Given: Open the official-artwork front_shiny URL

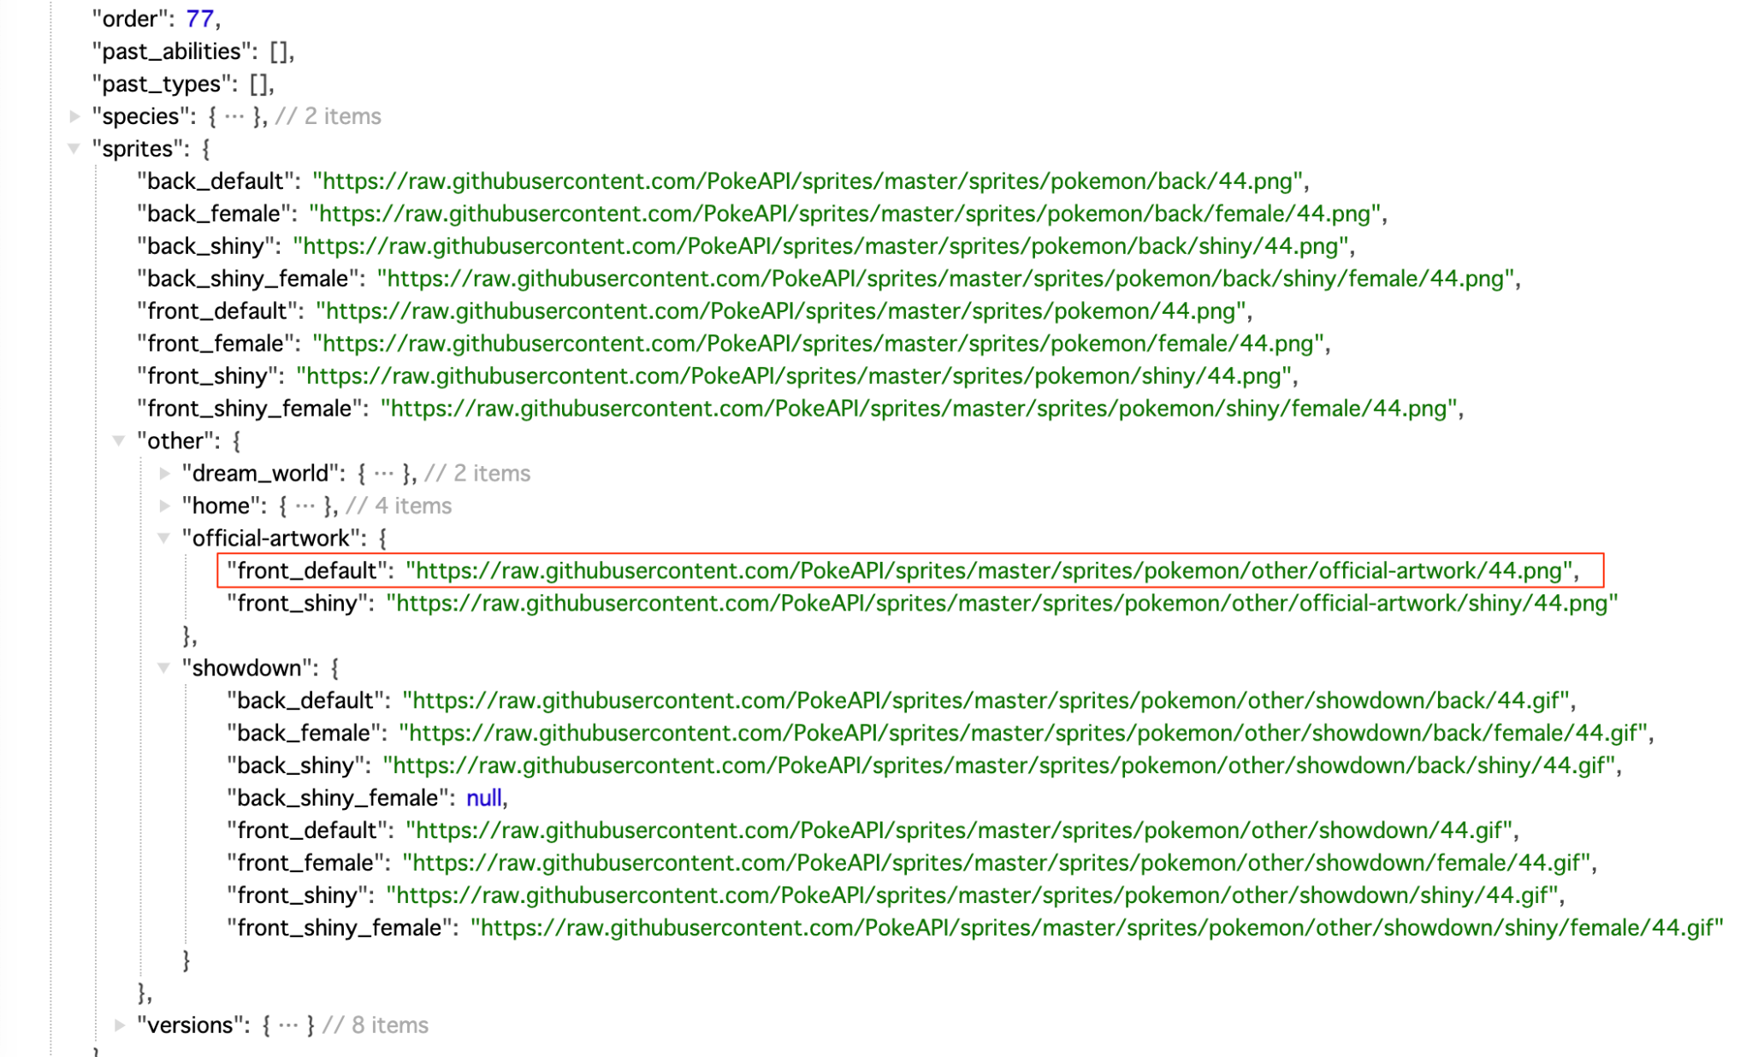Looking at the screenshot, I should pos(1001,603).
